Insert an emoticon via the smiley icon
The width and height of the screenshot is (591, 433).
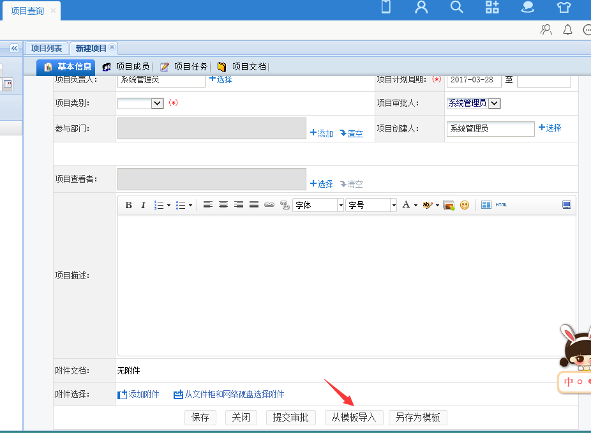tap(465, 205)
